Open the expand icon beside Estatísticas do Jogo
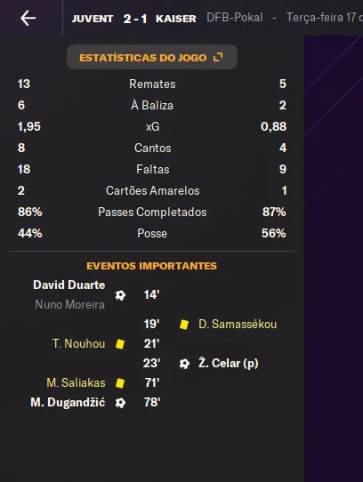The image size is (363, 482). (x=218, y=57)
